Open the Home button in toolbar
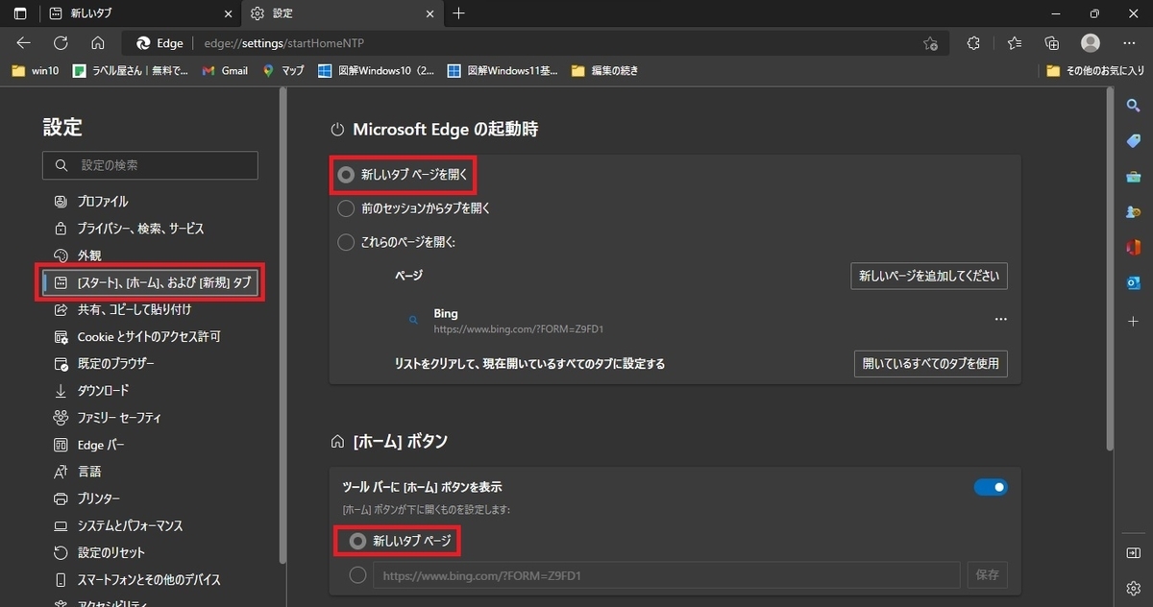The image size is (1153, 607). pos(97,43)
